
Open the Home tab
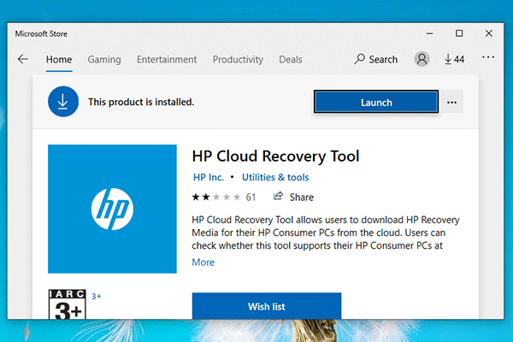59,60
